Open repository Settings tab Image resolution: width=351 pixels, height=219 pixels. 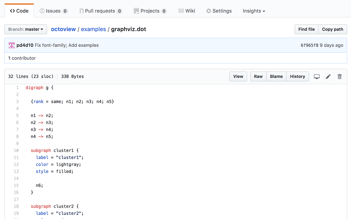(219, 11)
